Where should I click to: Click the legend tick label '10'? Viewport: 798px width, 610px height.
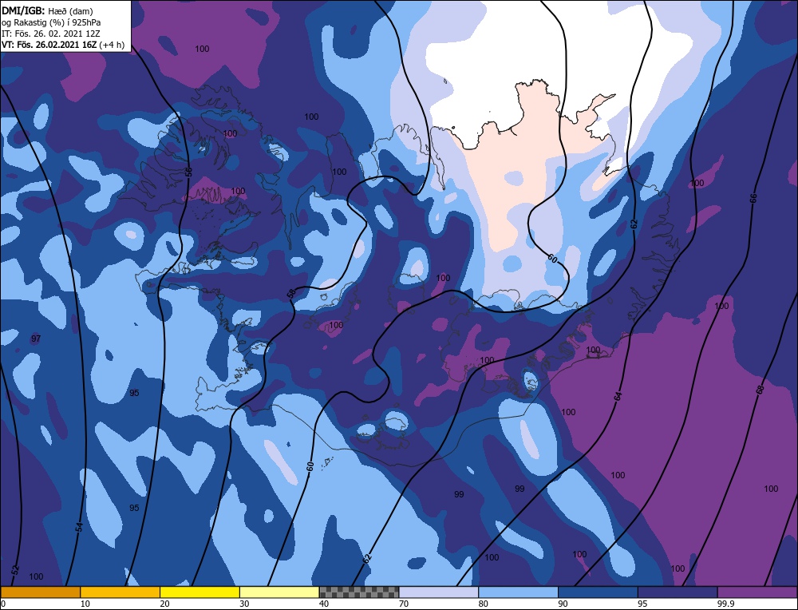pos(84,604)
